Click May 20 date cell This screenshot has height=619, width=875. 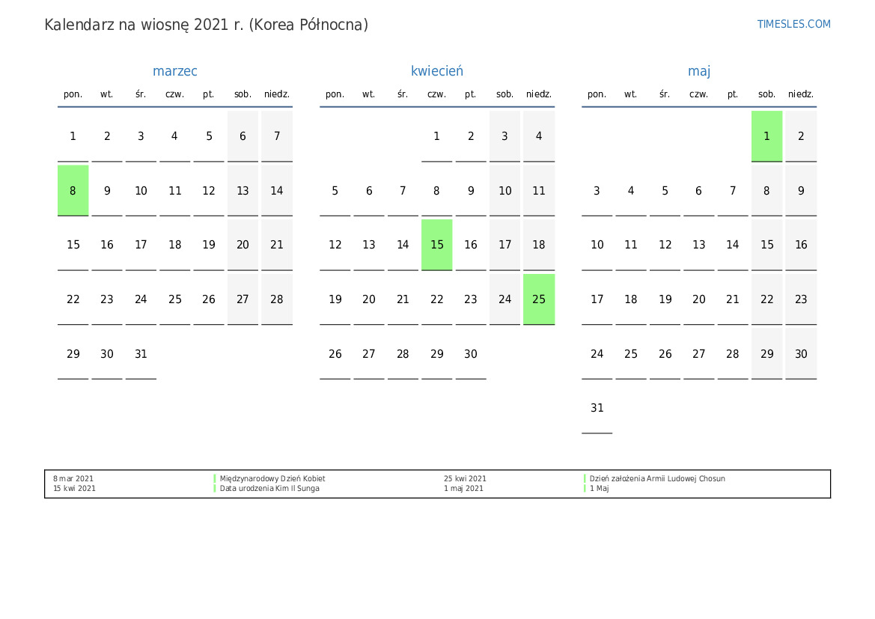(698, 299)
